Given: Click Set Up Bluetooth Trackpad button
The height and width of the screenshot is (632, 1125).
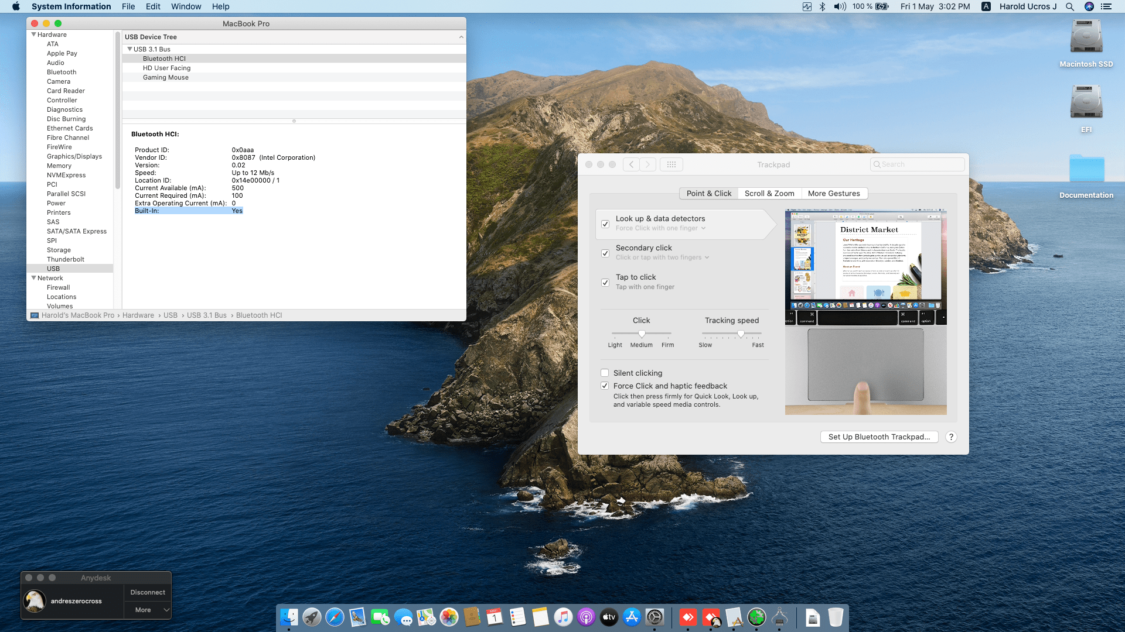Looking at the screenshot, I should (x=879, y=437).
